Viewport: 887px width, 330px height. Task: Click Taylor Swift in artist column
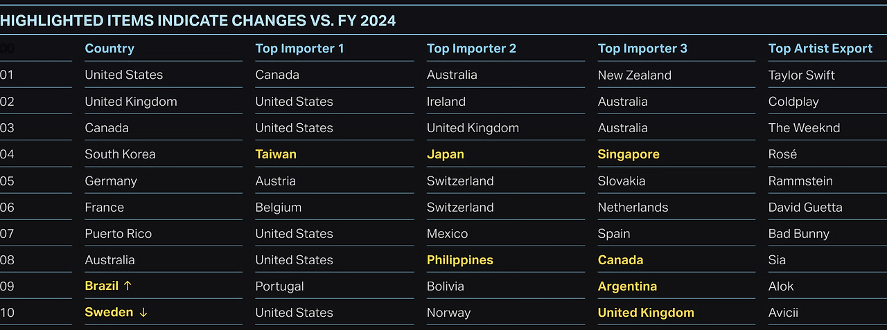click(x=801, y=75)
